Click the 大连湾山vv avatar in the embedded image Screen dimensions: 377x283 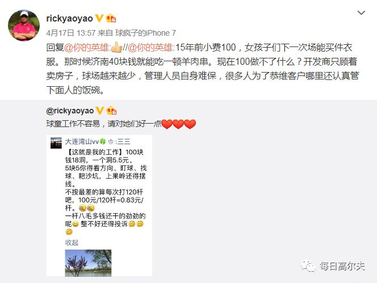click(56, 143)
